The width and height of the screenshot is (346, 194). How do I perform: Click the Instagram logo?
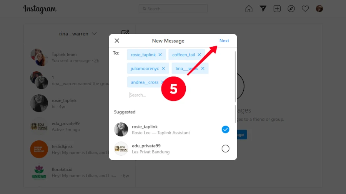click(40, 9)
